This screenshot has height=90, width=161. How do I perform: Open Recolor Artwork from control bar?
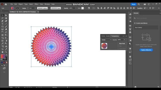89,8
